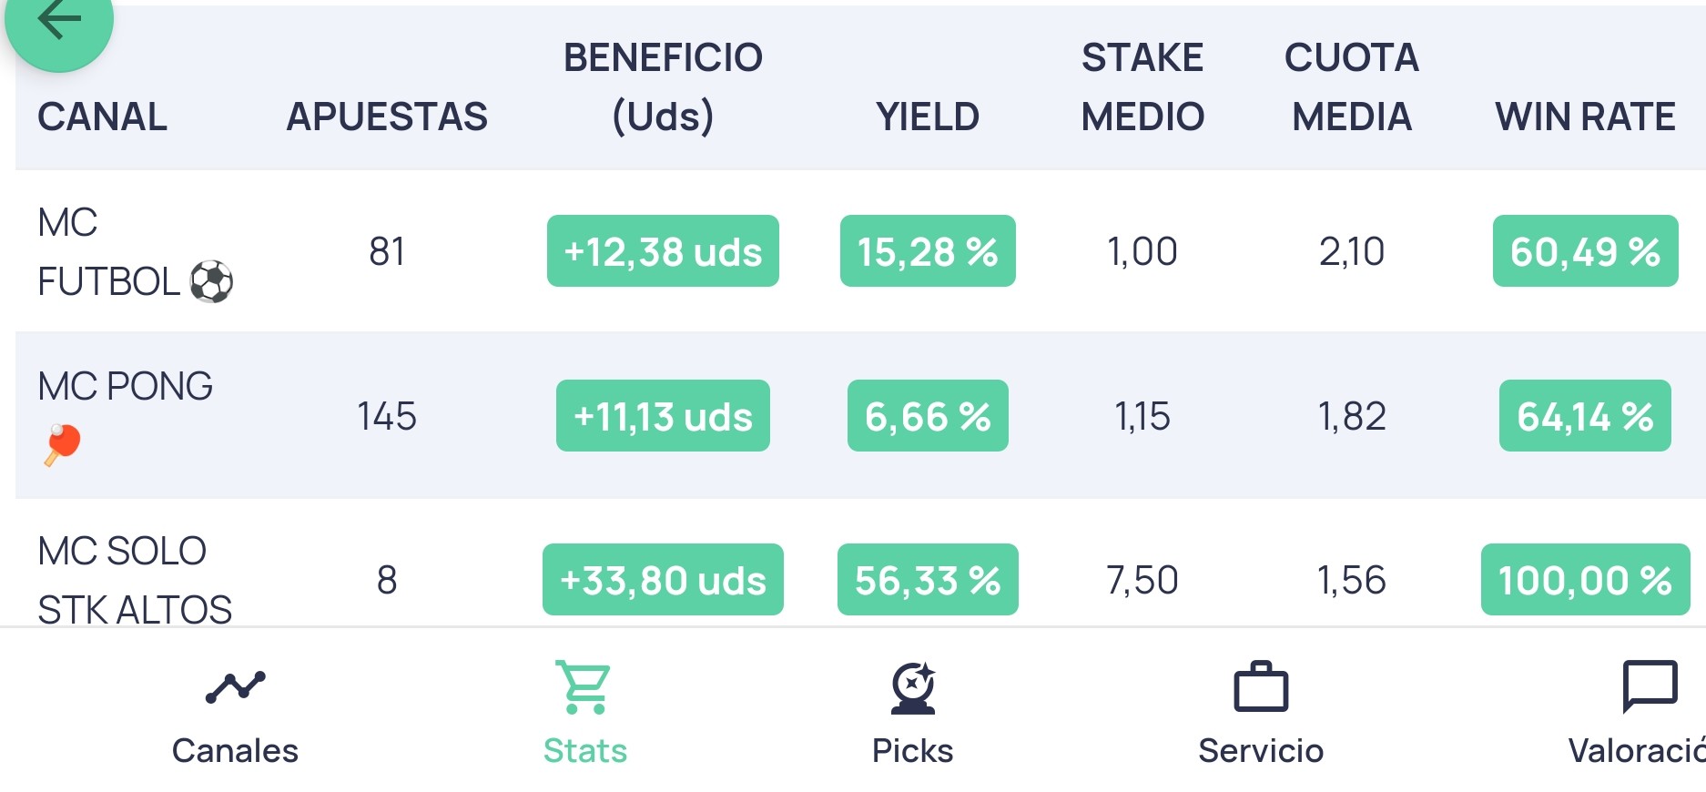The image size is (1706, 792).
Task: Select the Stats shopping cart icon
Action: (584, 686)
